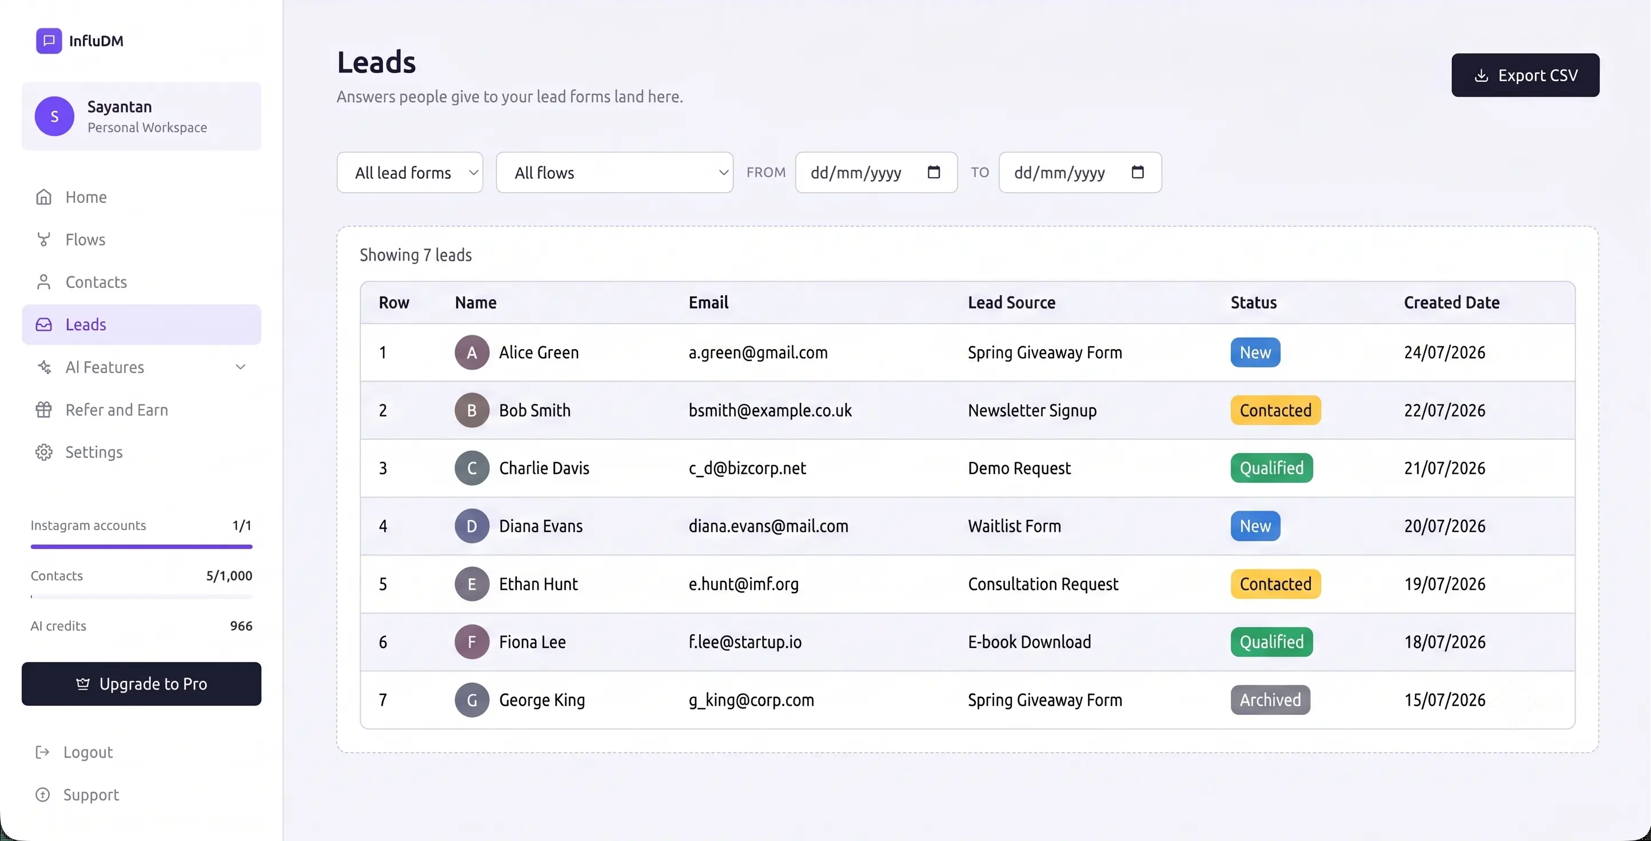
Task: Click the Archived status badge
Action: (1270, 699)
